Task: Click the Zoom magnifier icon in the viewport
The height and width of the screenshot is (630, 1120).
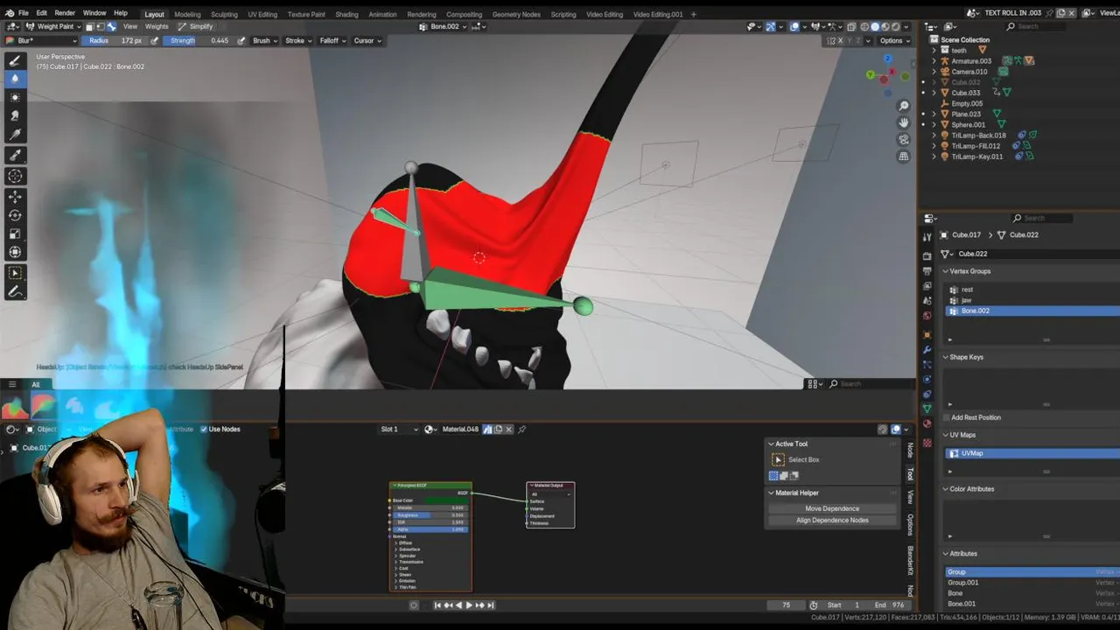Action: click(904, 106)
